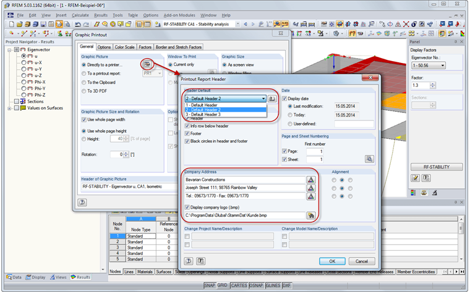Click the Undo arrow icon
Viewport: 470px width, 292px height.
pos(78,24)
